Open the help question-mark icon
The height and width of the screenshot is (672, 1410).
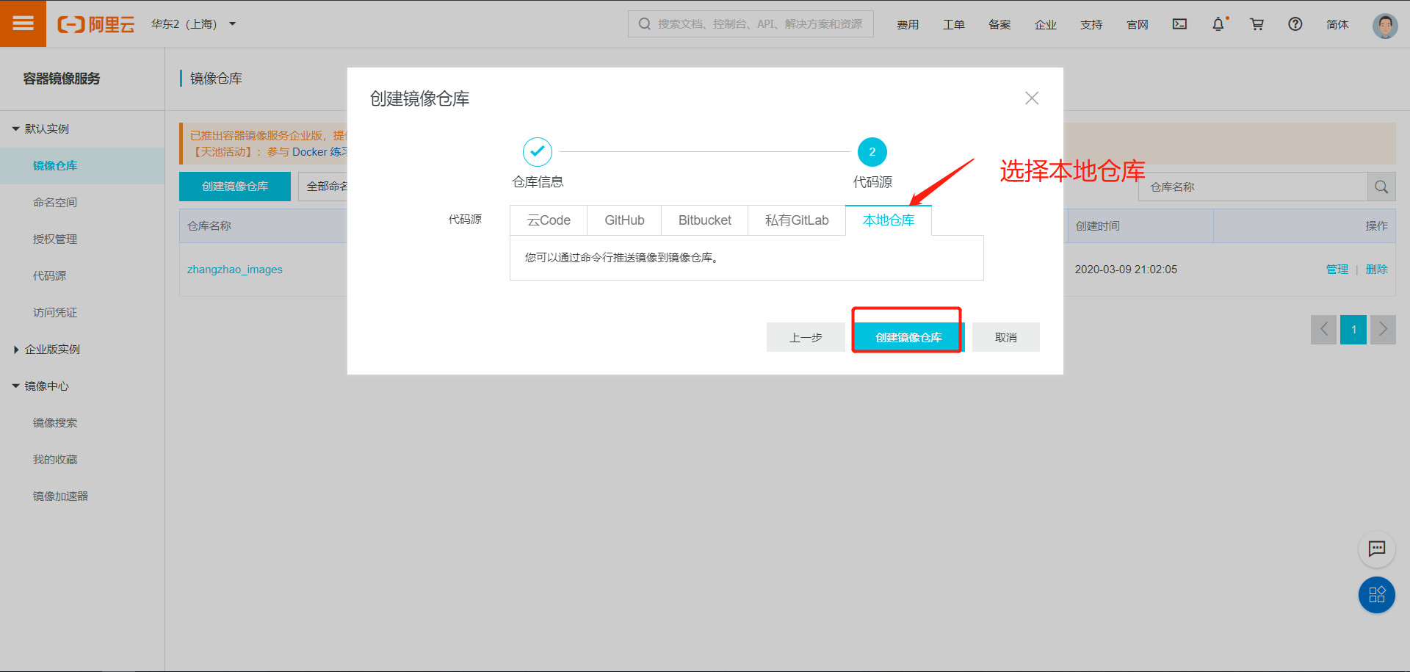(x=1295, y=24)
